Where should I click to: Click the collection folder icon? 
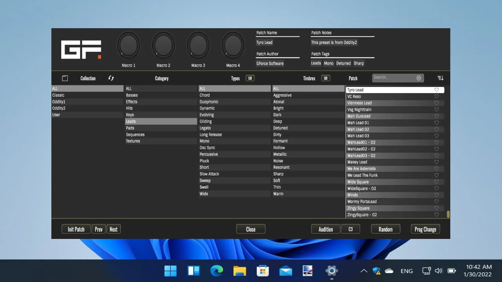click(x=65, y=78)
